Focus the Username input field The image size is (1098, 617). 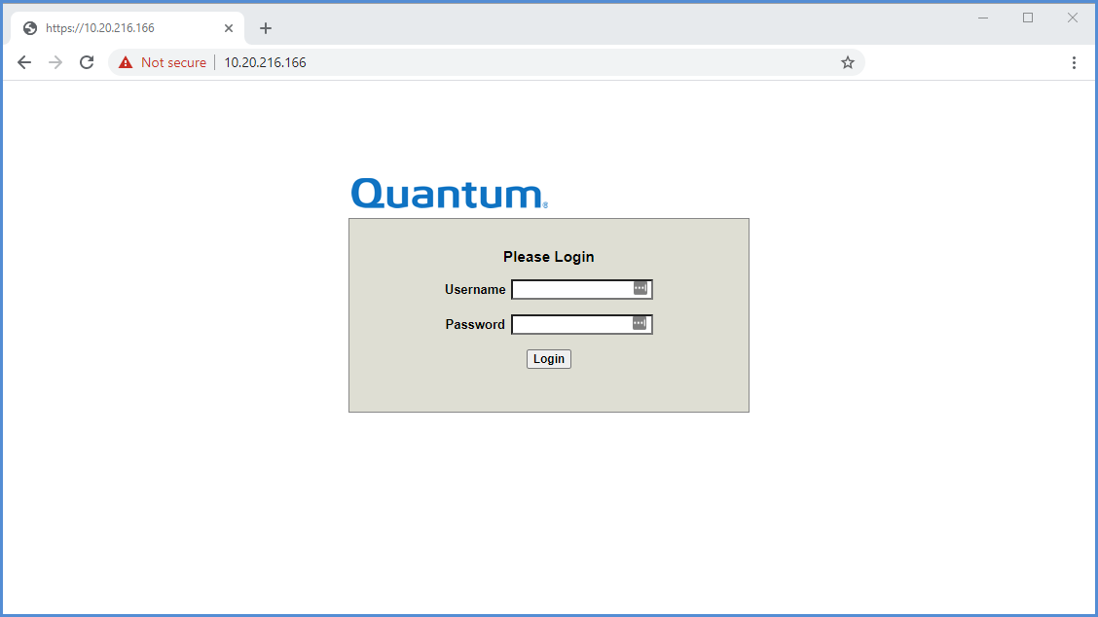pyautogui.click(x=582, y=289)
